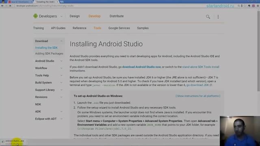The height and width of the screenshot is (146, 260).
Task: Click the browser back arrow
Action: click(x=2, y=6)
